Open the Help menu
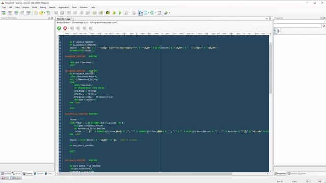Viewport: 326px width, 183px height. [93, 7]
